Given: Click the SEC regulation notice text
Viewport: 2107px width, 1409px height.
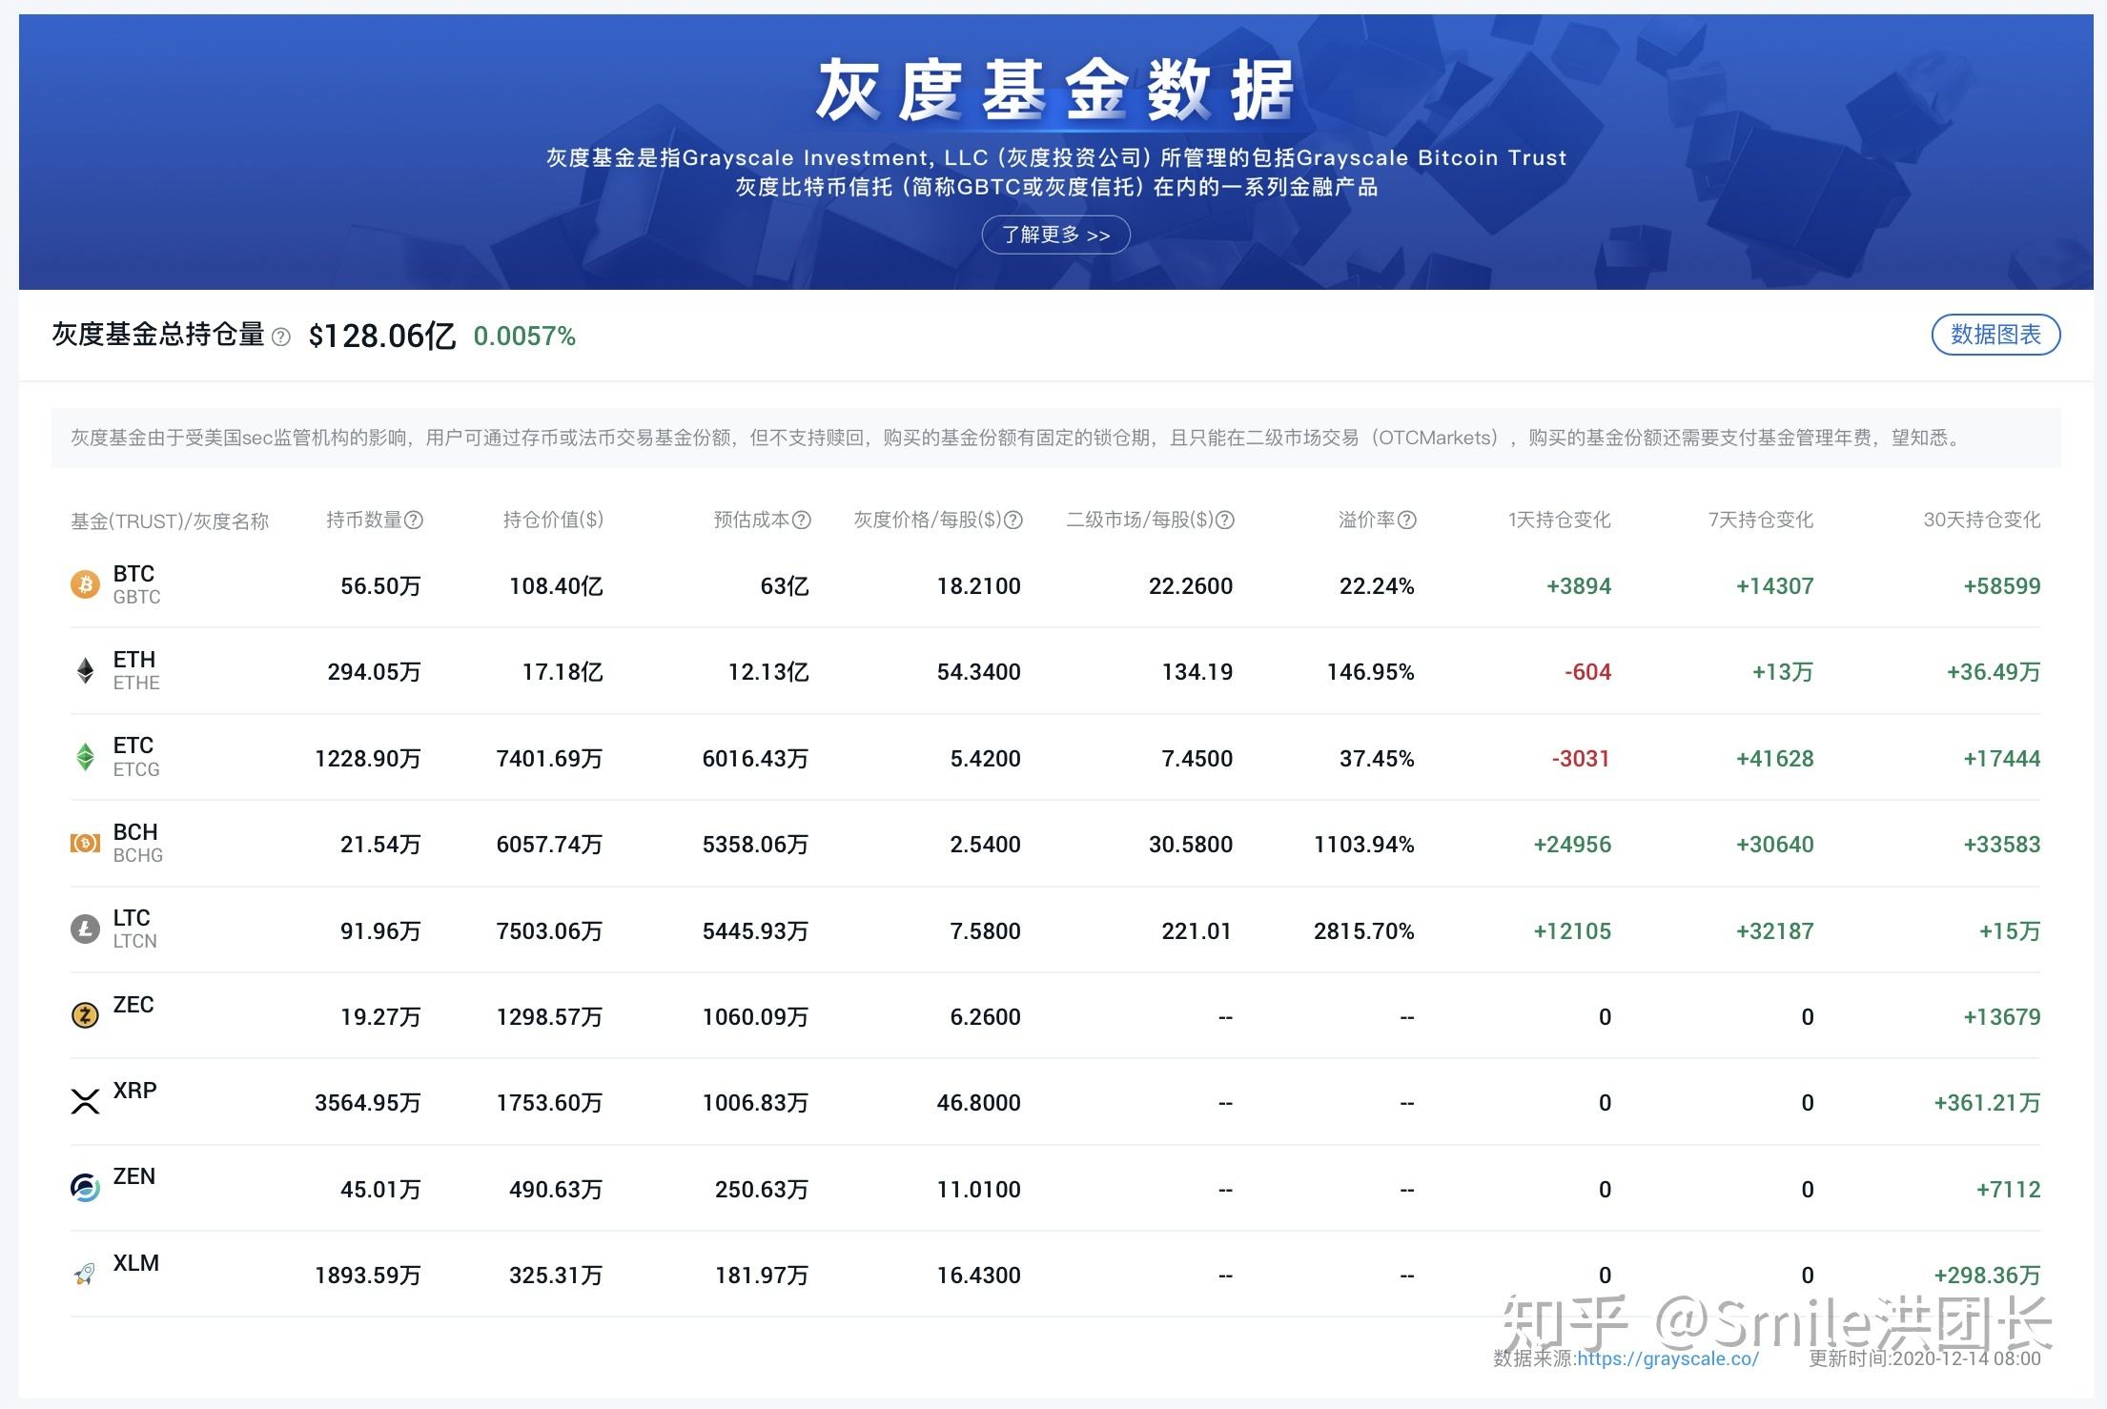Looking at the screenshot, I should pyautogui.click(x=1016, y=438).
